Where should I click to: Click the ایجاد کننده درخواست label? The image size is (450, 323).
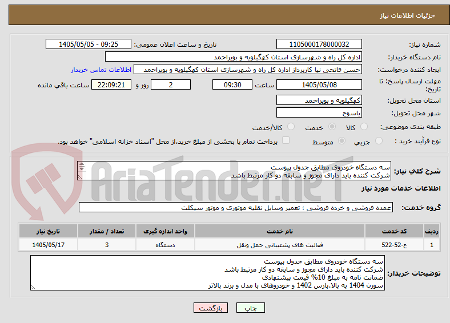409,70
